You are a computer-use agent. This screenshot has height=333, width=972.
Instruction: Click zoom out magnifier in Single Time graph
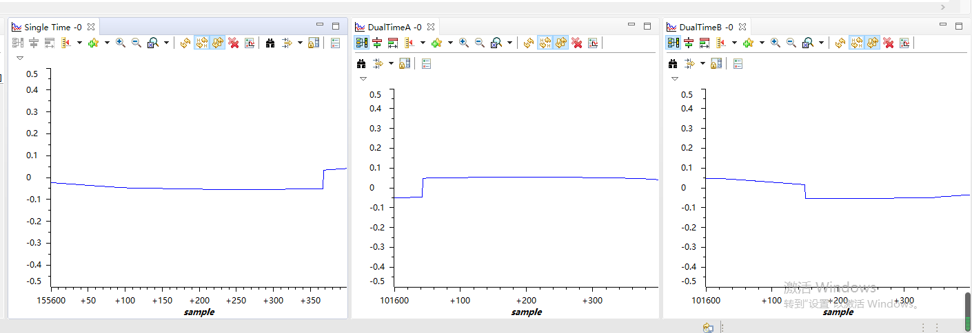click(136, 43)
